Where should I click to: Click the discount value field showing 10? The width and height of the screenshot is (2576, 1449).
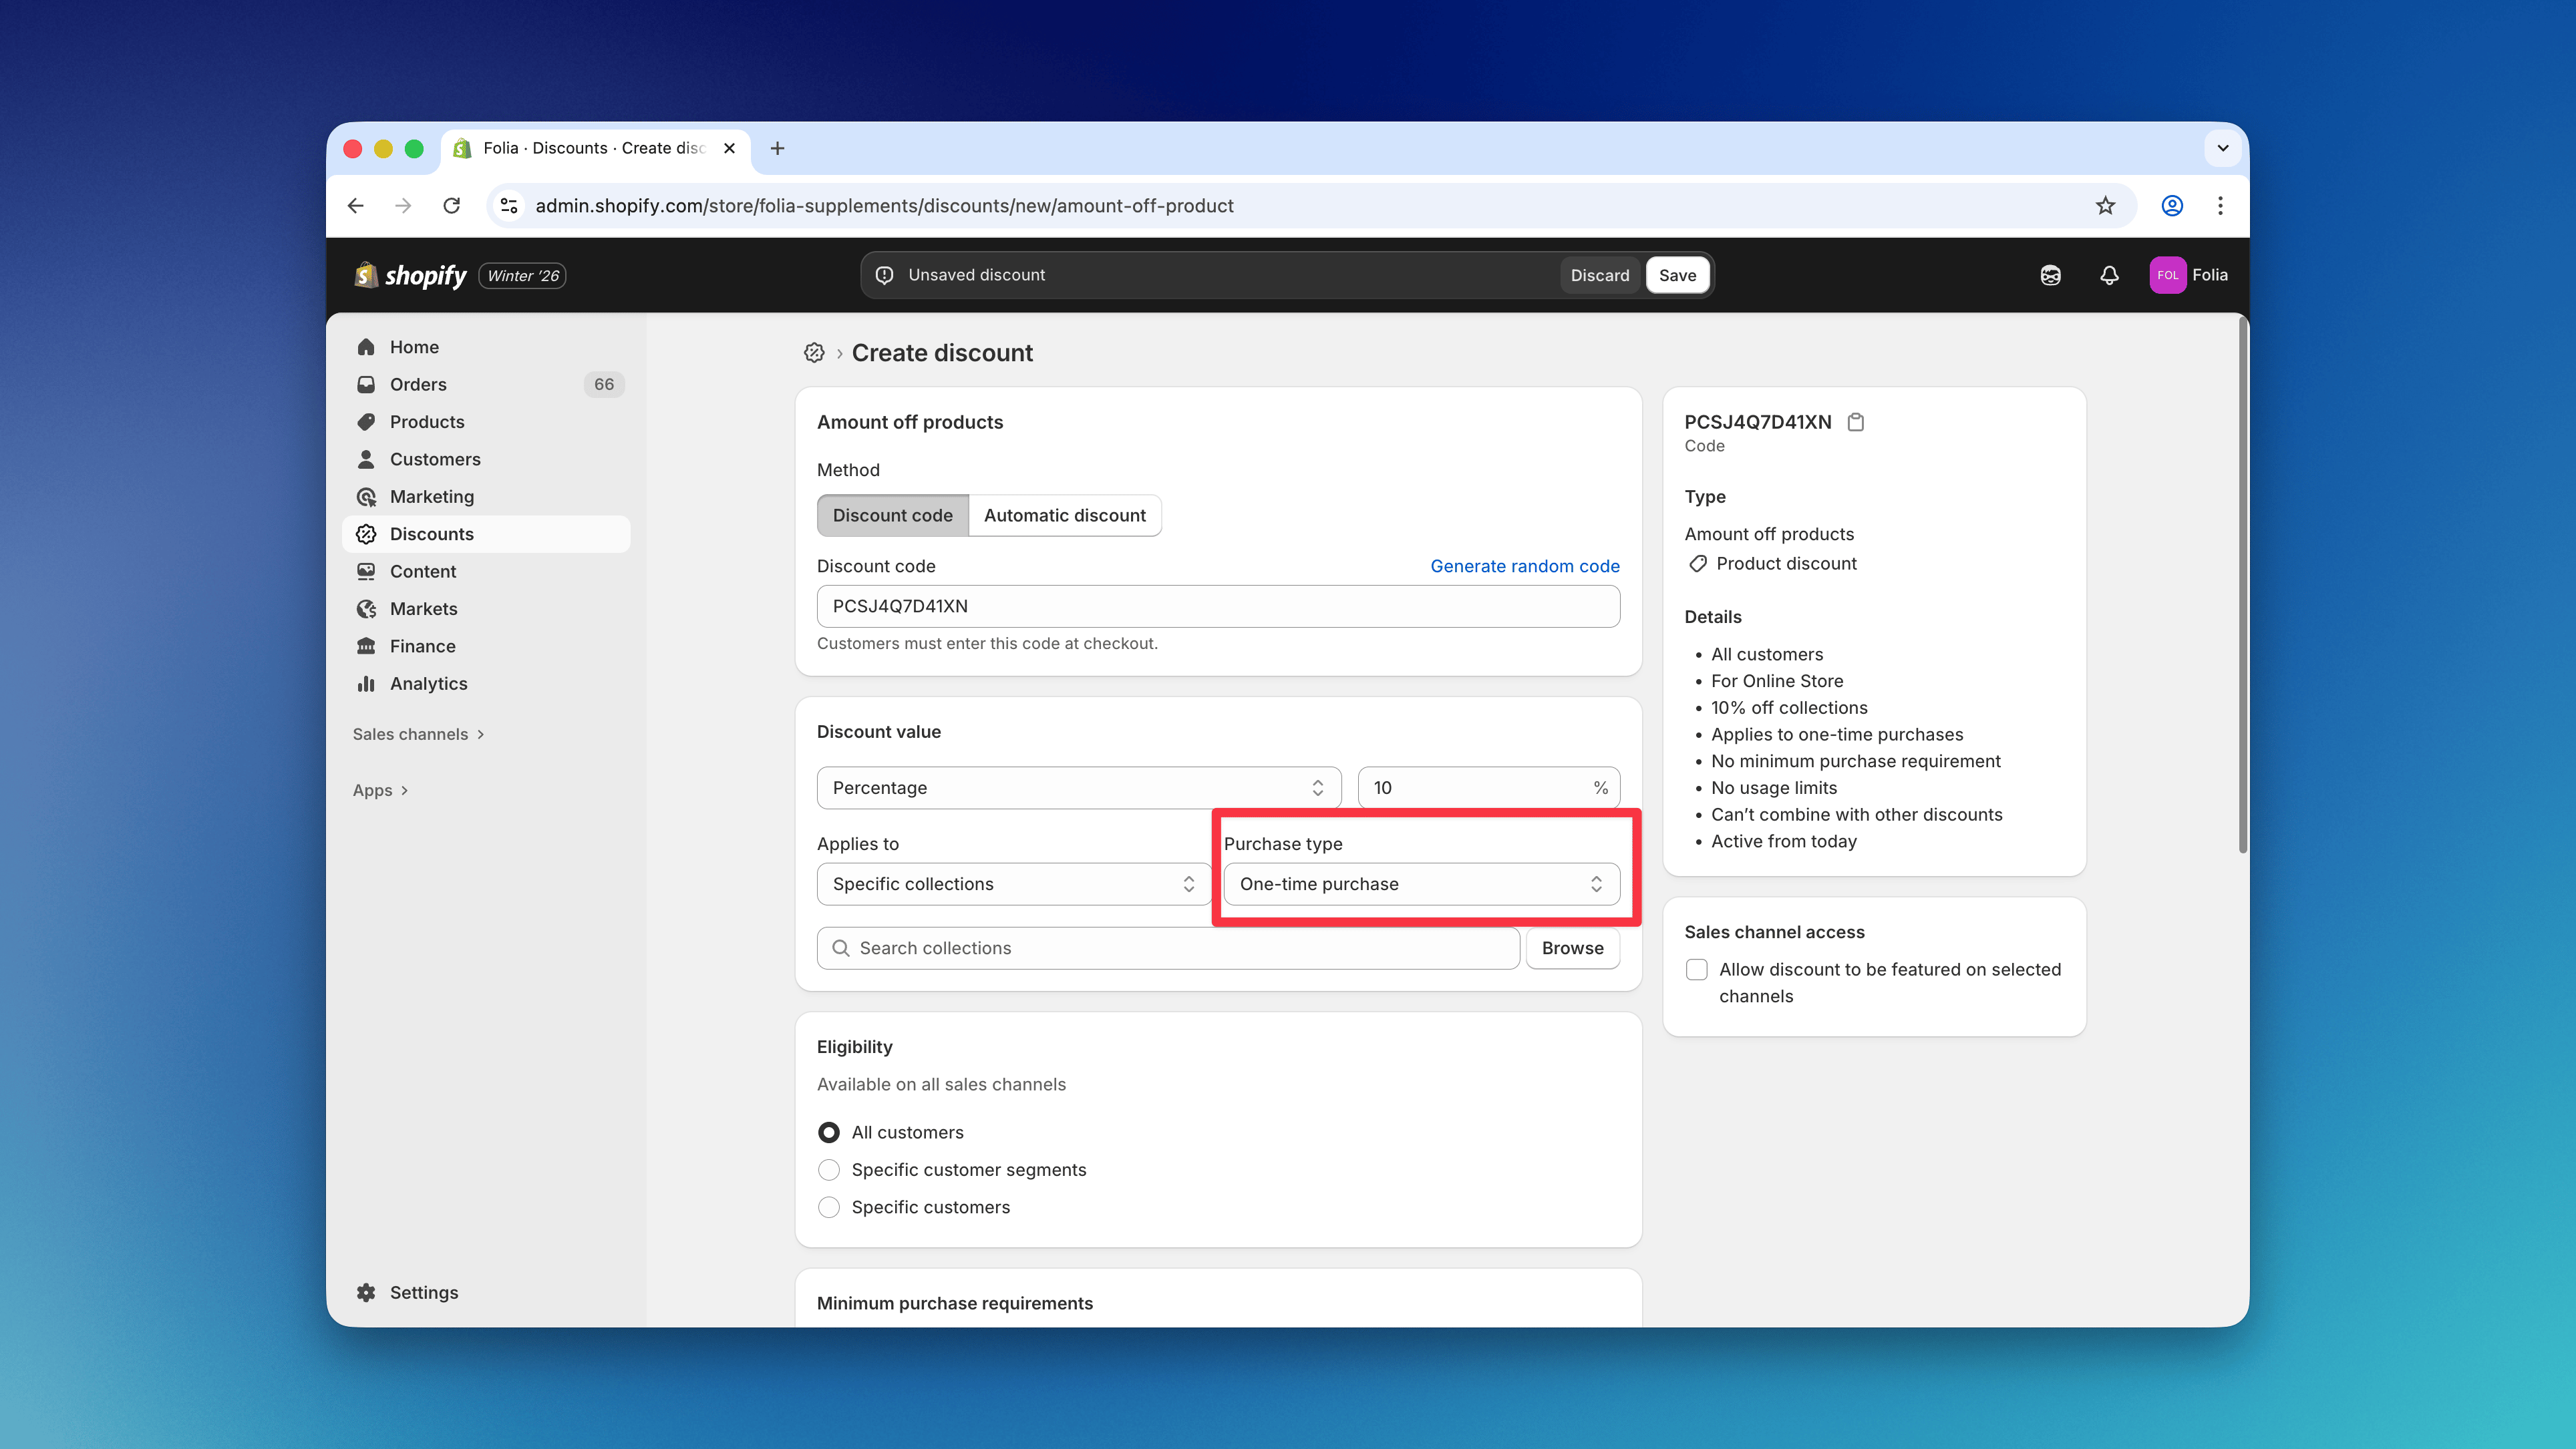pos(1488,787)
